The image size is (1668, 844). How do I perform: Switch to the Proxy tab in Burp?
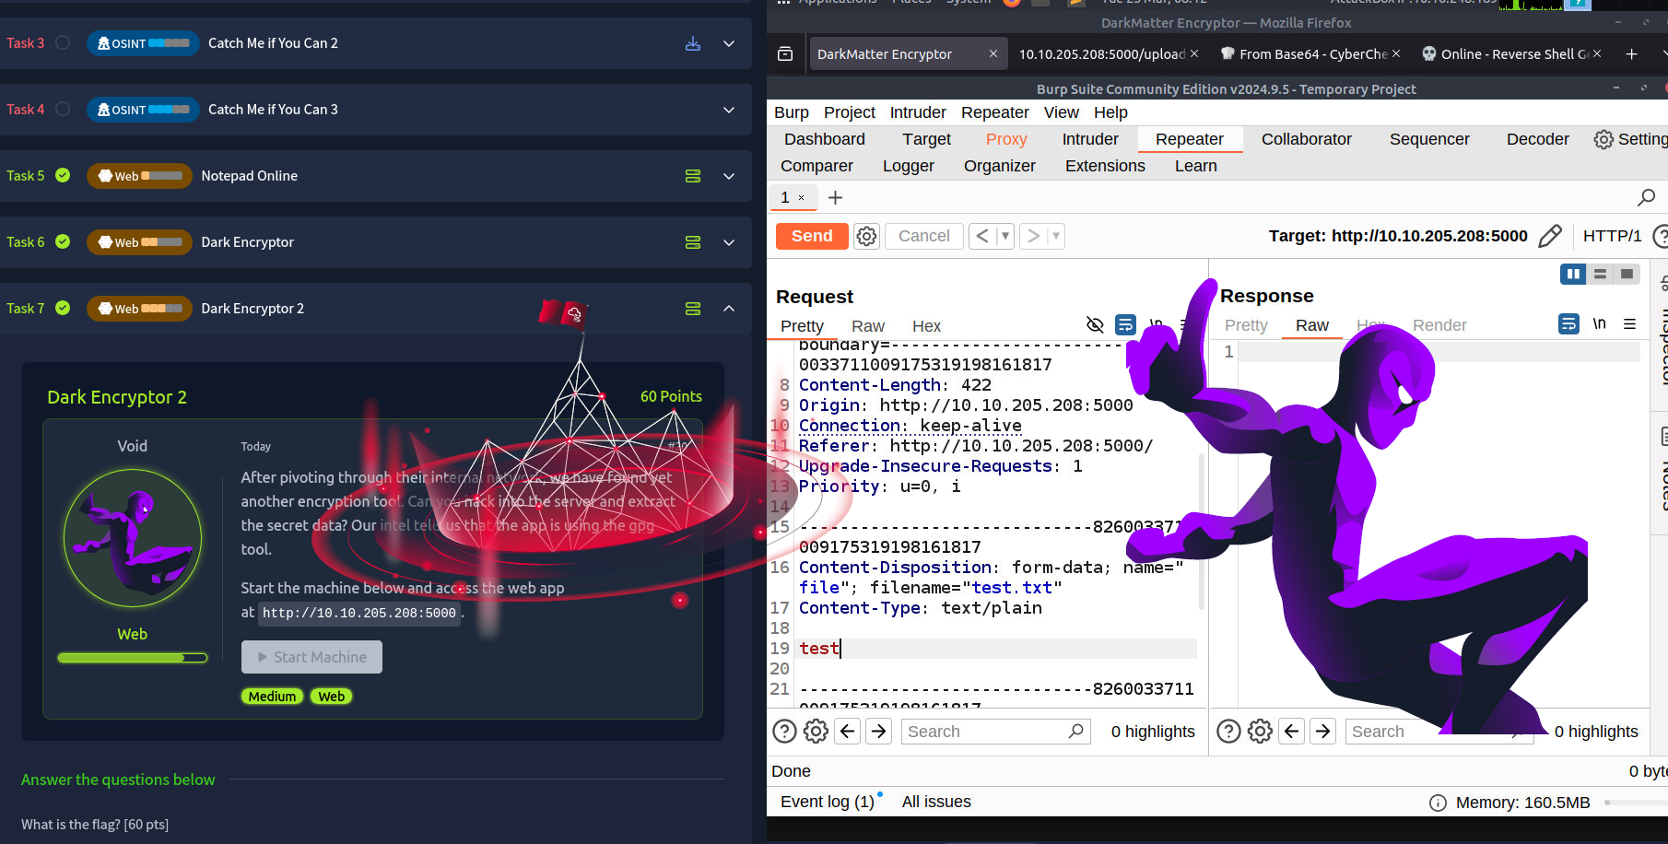tap(1005, 139)
